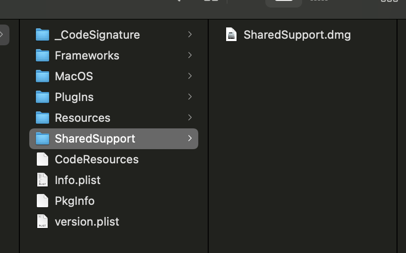Click the Frameworks folder icon
Image resolution: width=406 pixels, height=253 pixels.
(42, 56)
